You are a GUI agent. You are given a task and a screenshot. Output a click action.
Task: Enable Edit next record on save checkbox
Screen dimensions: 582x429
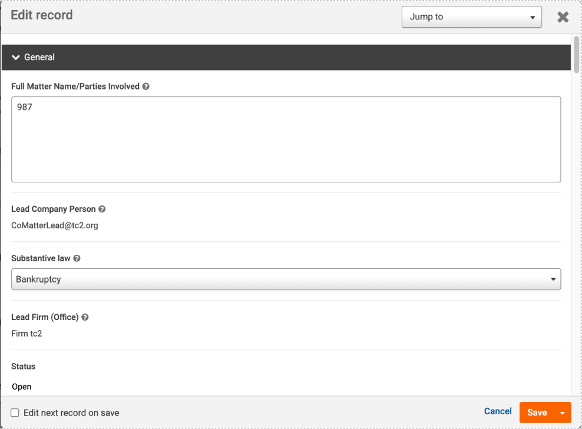point(15,413)
